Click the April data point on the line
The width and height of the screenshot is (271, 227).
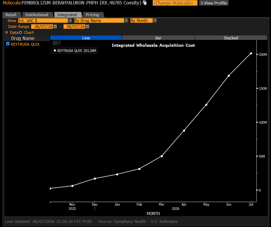pyautogui.click(x=184, y=130)
